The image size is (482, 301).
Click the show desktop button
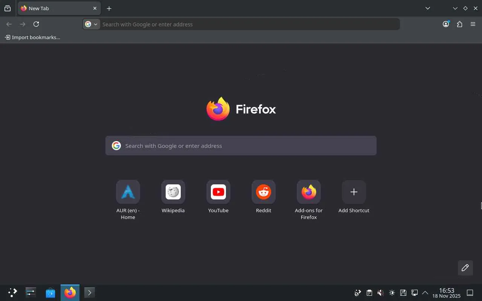(470, 293)
